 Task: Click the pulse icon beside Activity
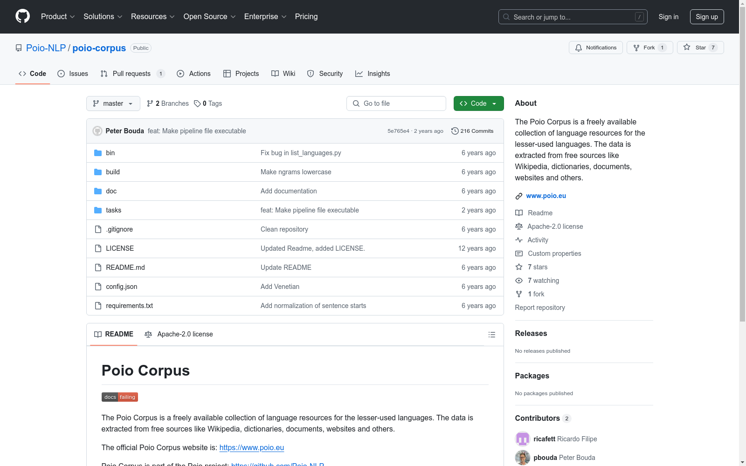click(x=519, y=240)
